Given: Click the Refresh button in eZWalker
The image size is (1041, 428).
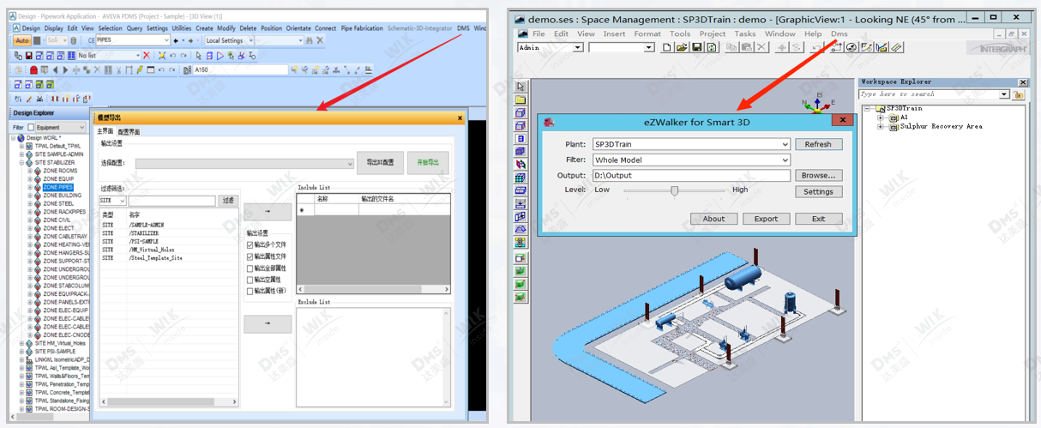Looking at the screenshot, I should [818, 144].
